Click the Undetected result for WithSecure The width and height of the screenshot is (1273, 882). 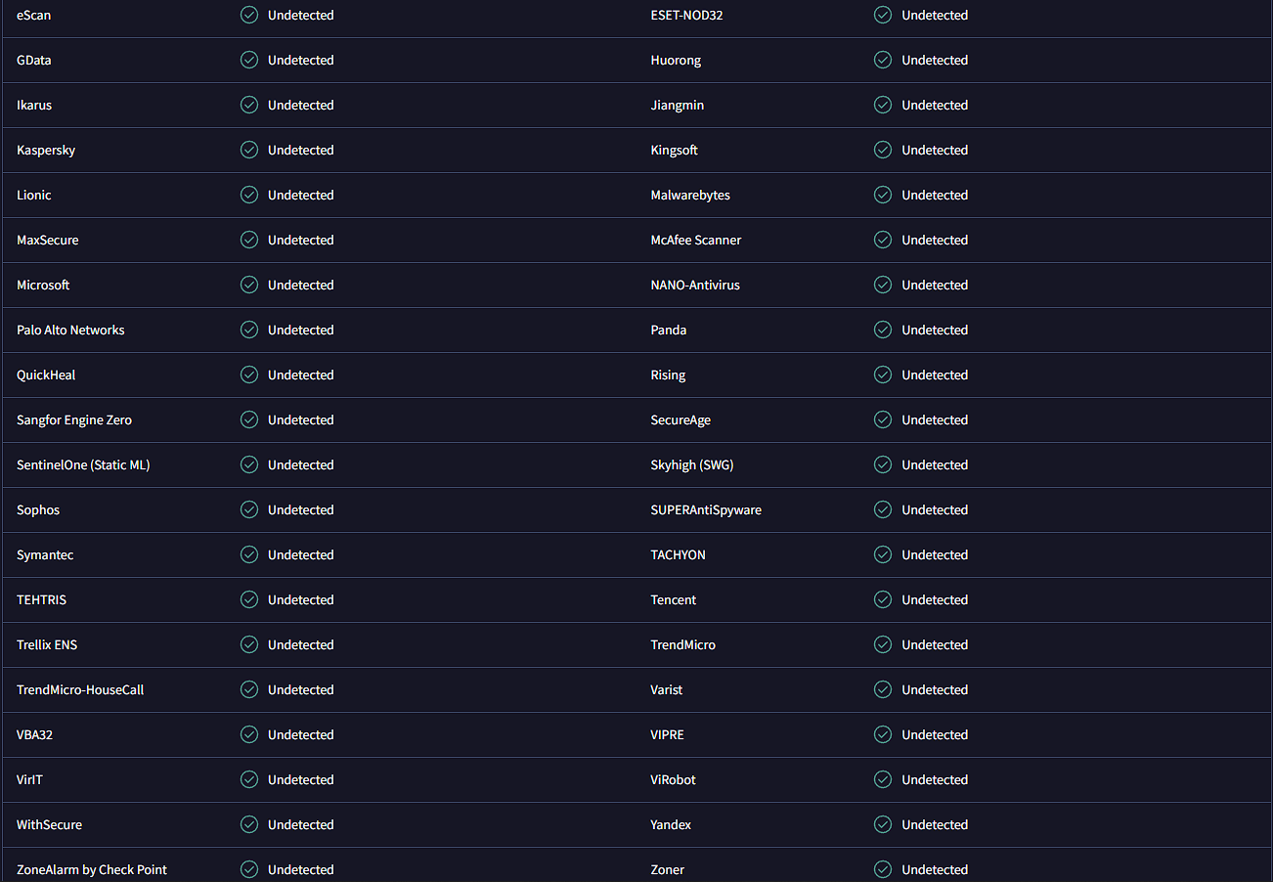tap(301, 824)
